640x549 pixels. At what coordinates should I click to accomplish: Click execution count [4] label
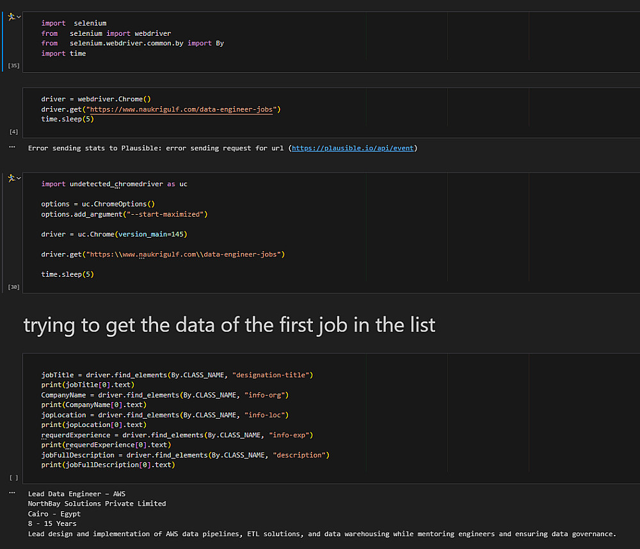[x=13, y=132]
